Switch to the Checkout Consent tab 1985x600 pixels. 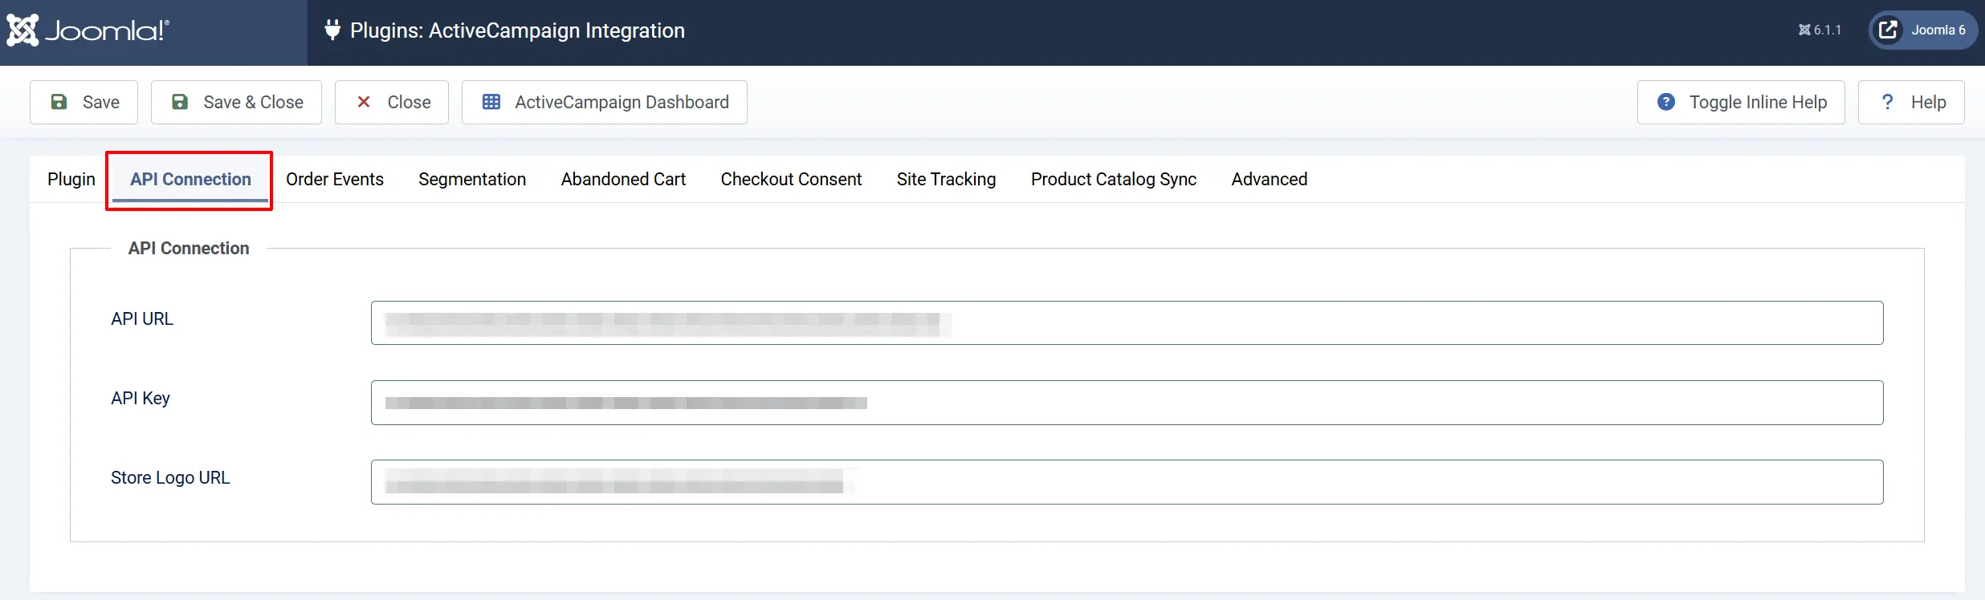[791, 179]
